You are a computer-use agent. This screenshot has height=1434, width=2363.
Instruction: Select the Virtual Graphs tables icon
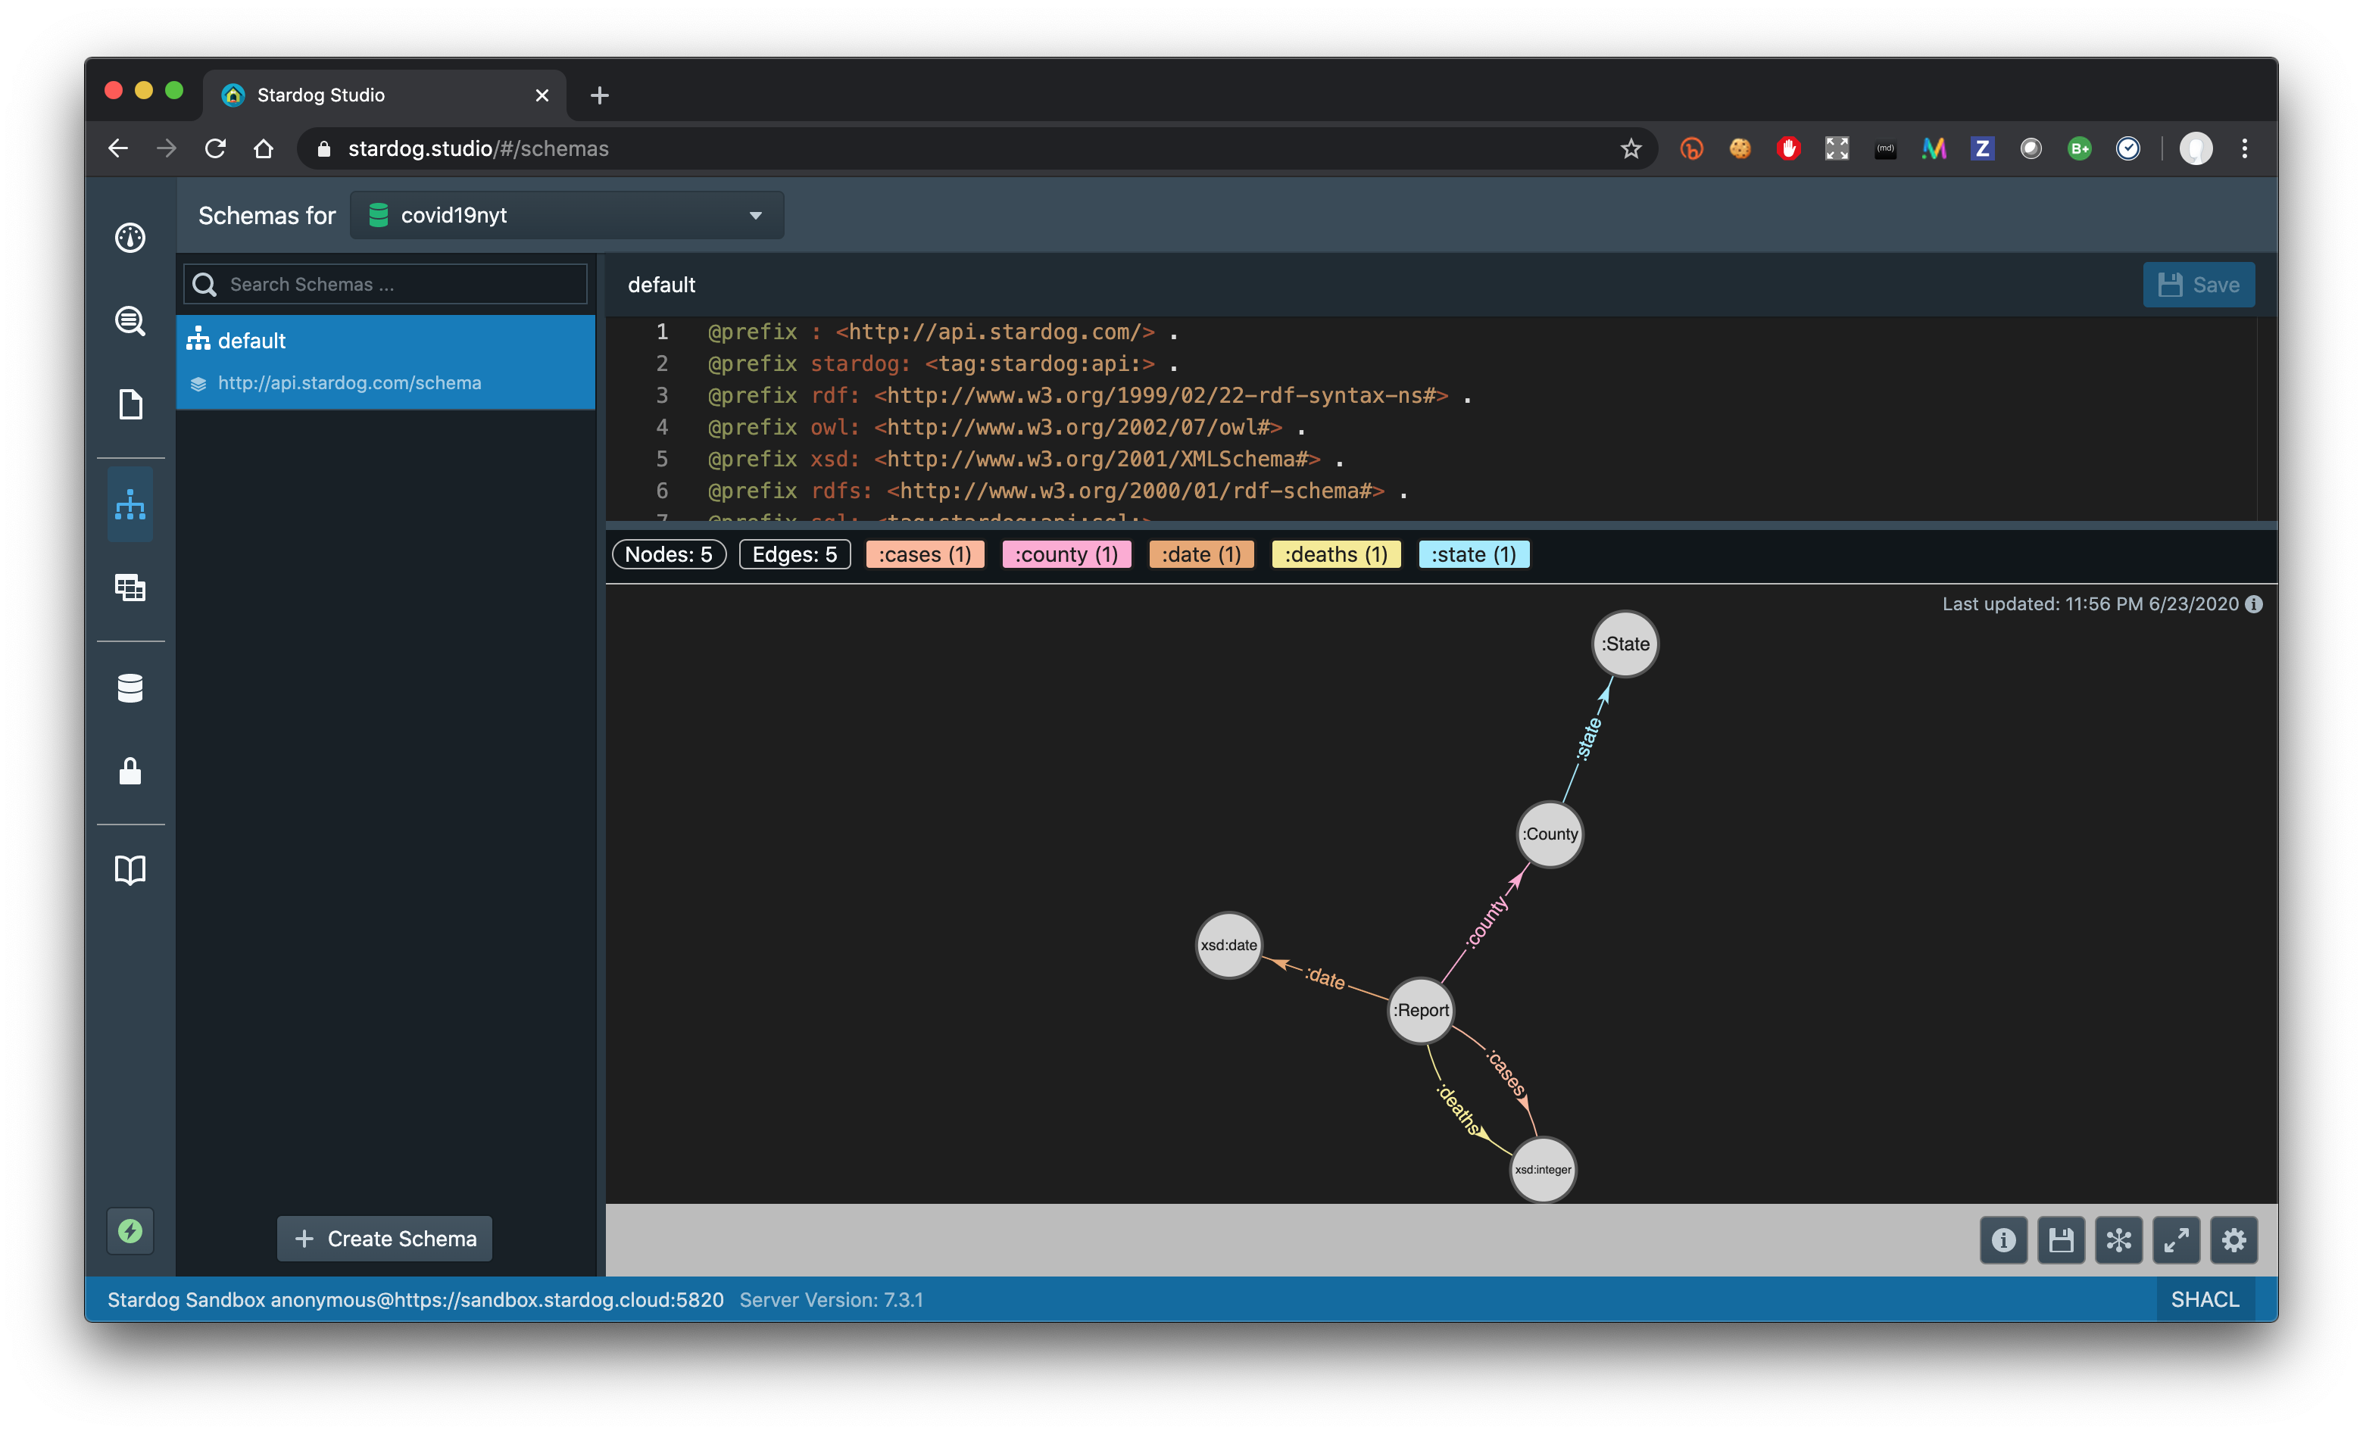click(x=130, y=588)
